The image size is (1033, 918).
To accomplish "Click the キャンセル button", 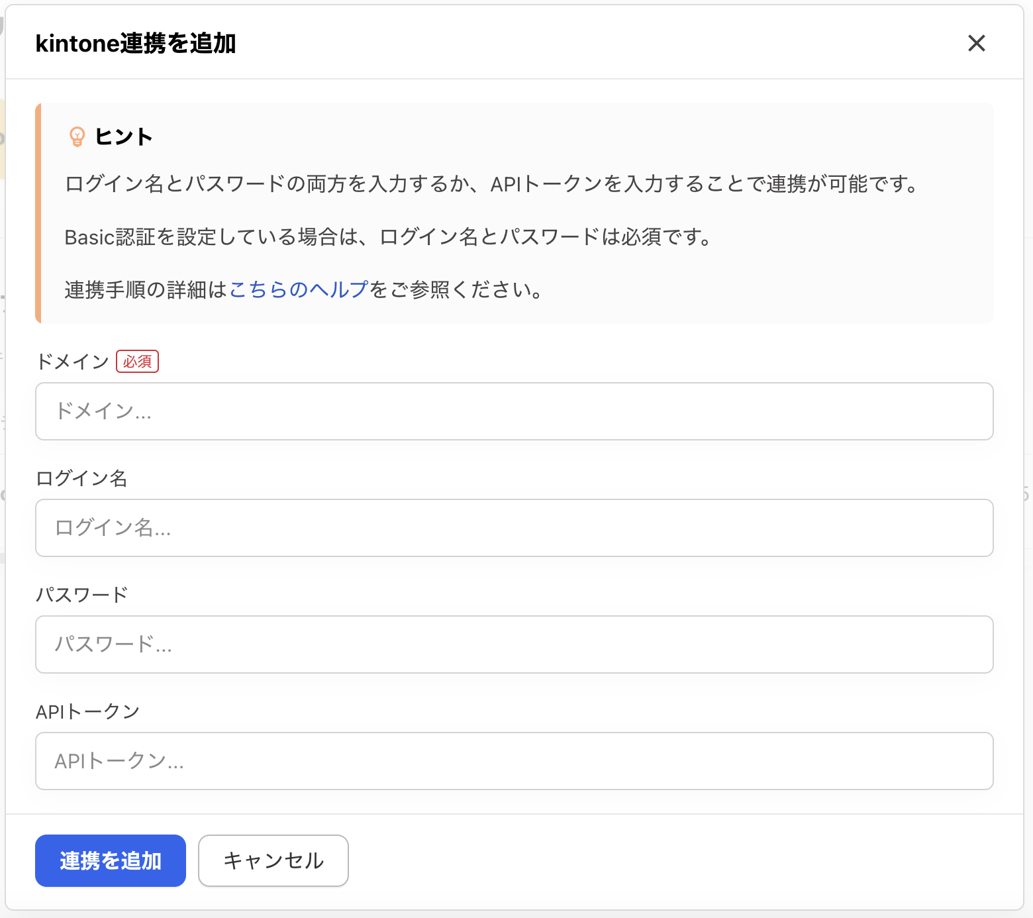I will coord(273,860).
